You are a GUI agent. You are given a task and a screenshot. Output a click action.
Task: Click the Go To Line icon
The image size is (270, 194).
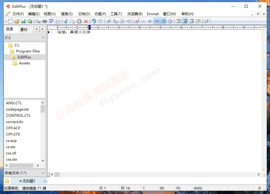tap(129, 21)
